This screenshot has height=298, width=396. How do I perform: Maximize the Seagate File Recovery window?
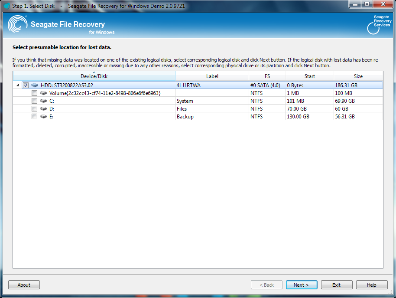(367, 4)
